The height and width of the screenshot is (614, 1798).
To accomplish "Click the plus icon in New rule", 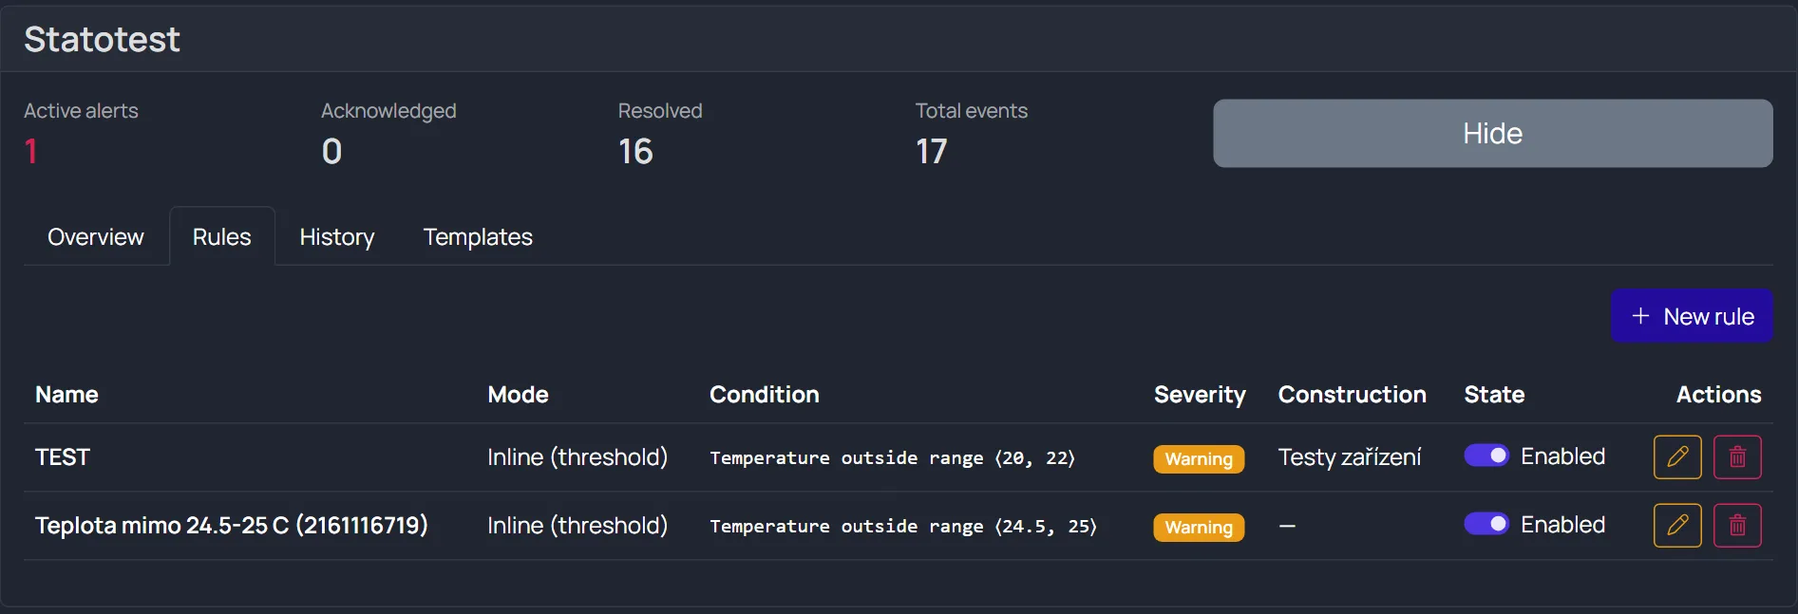I will point(1640,316).
